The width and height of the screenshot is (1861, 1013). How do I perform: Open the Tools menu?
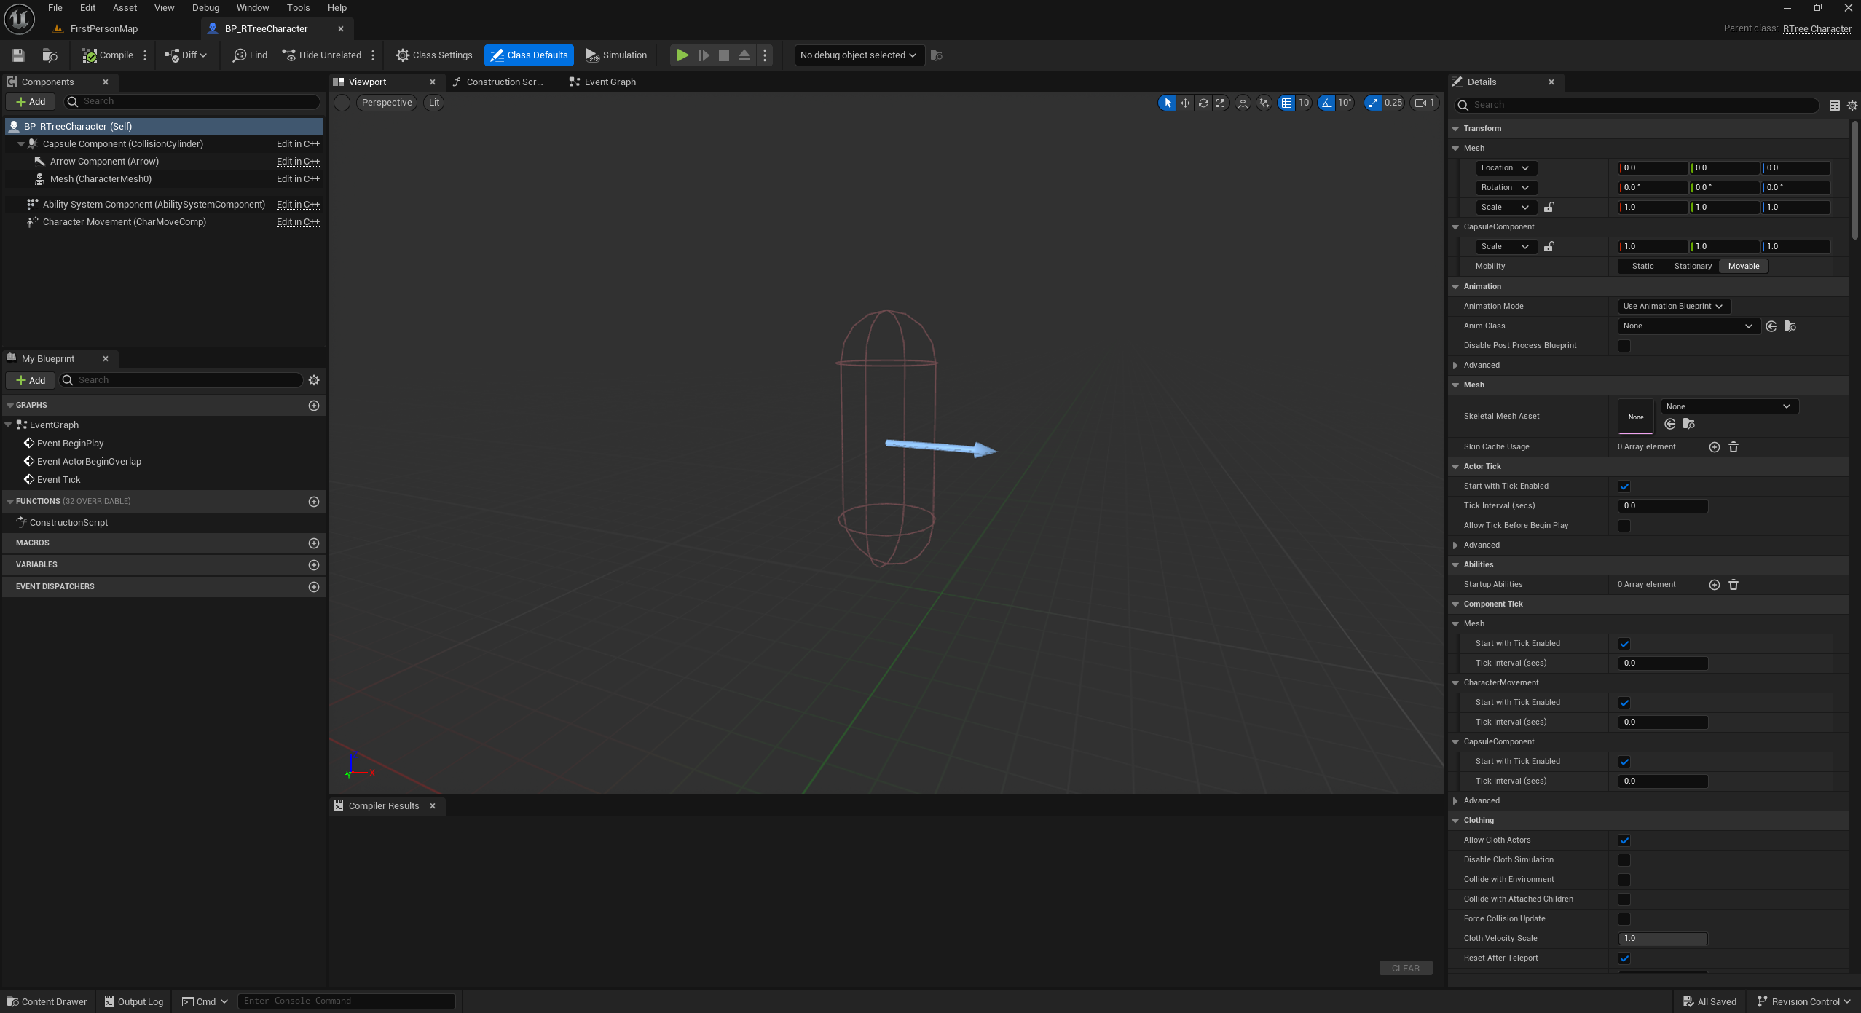coord(298,8)
